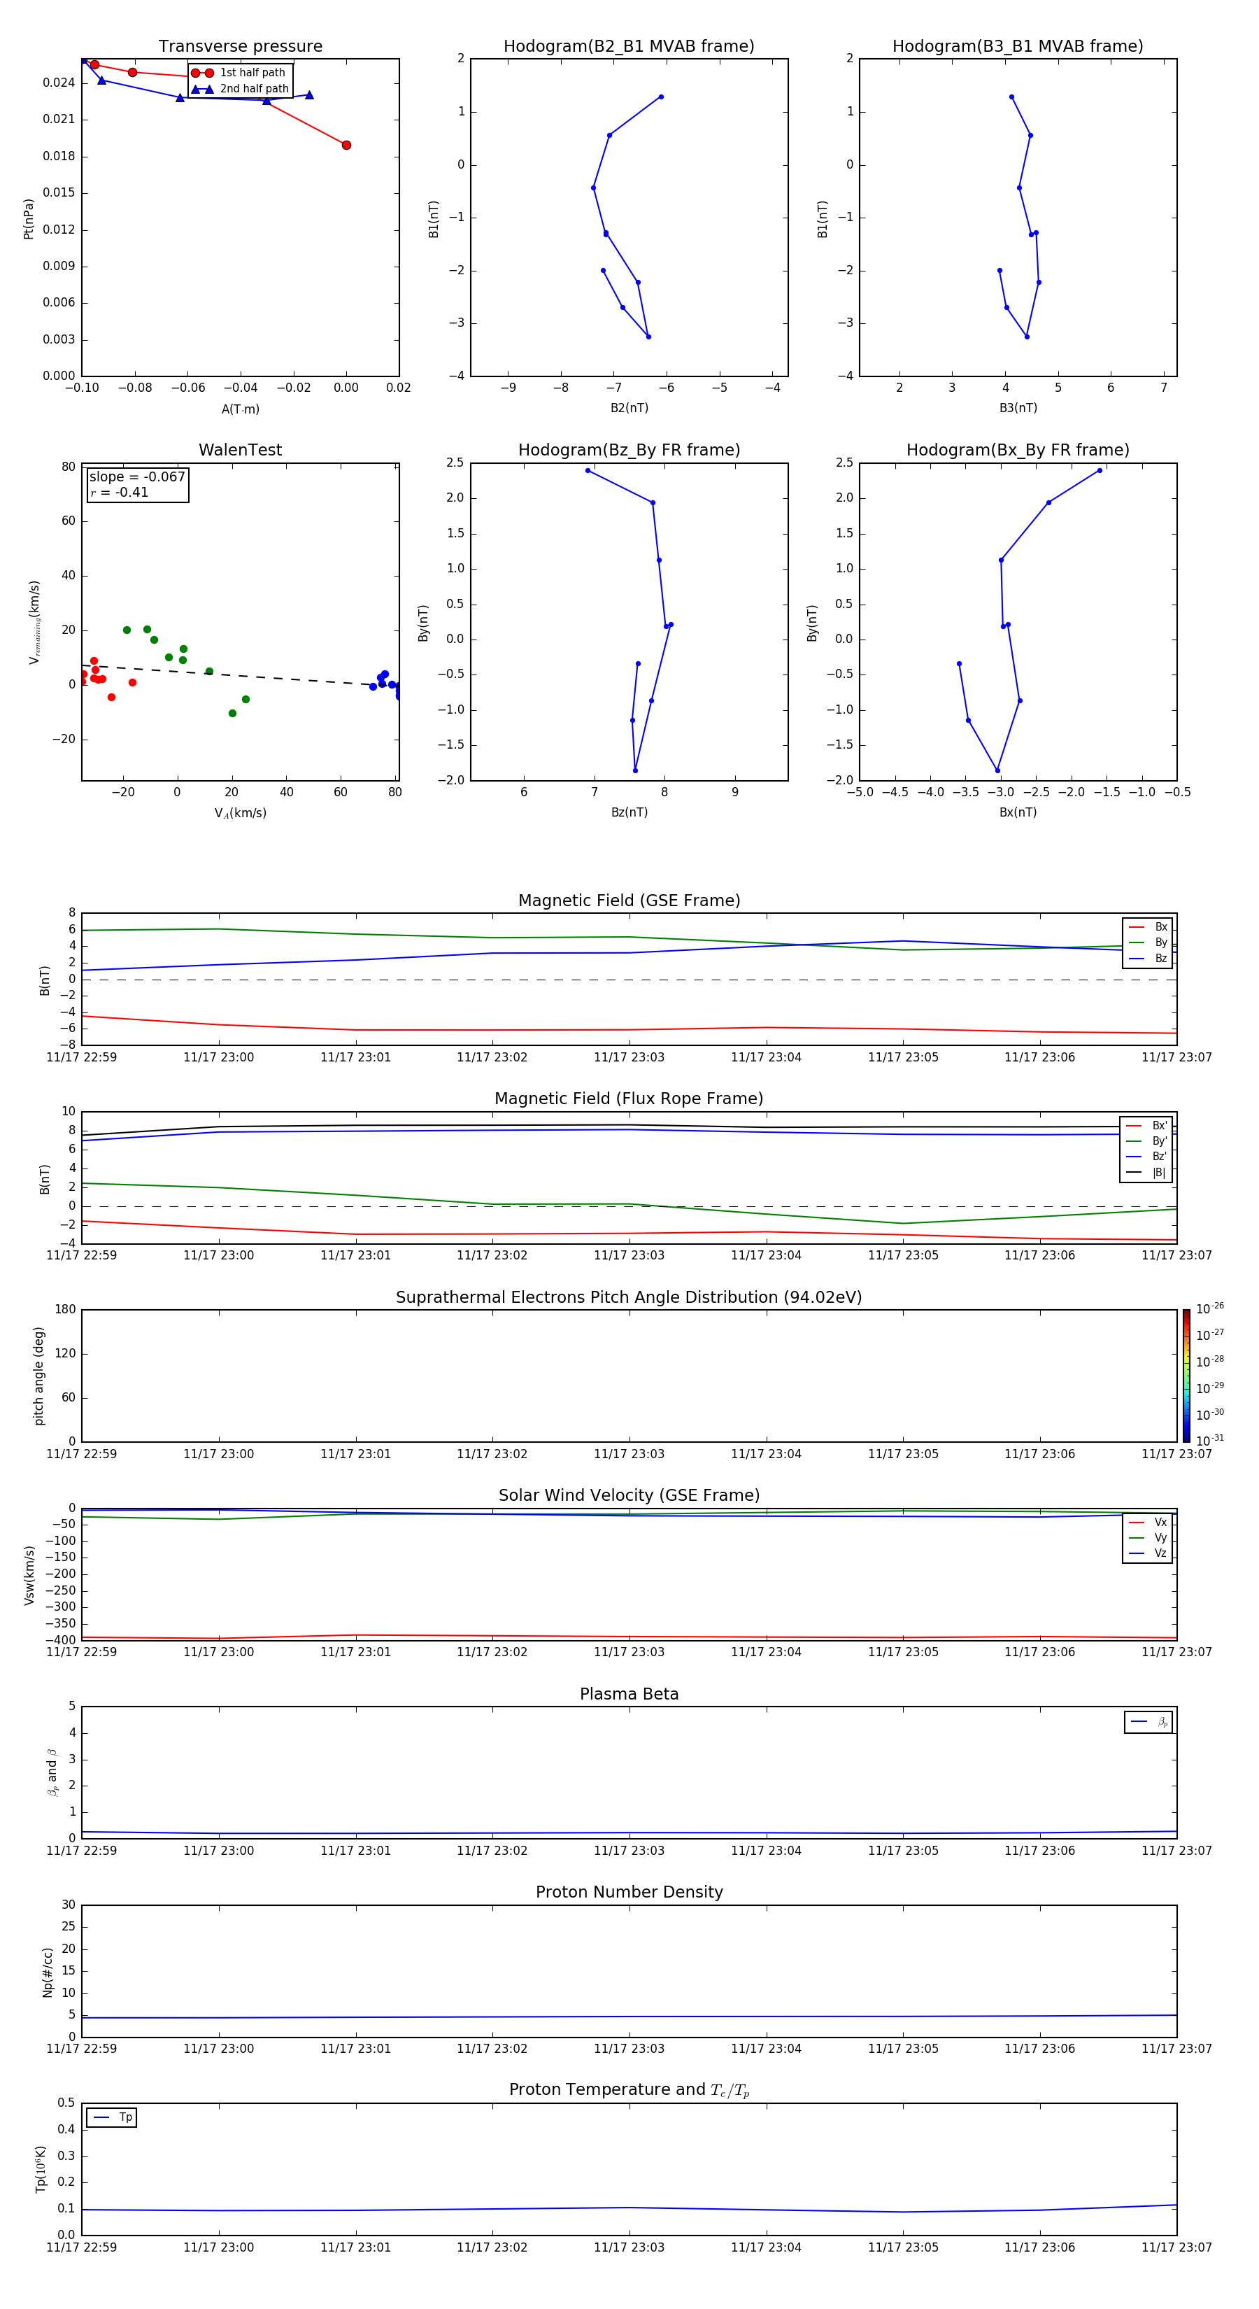Viewport: 1259px width, 2309px height.
Task: Click the "Bz(nT)" x-axis label
Action: point(629,812)
